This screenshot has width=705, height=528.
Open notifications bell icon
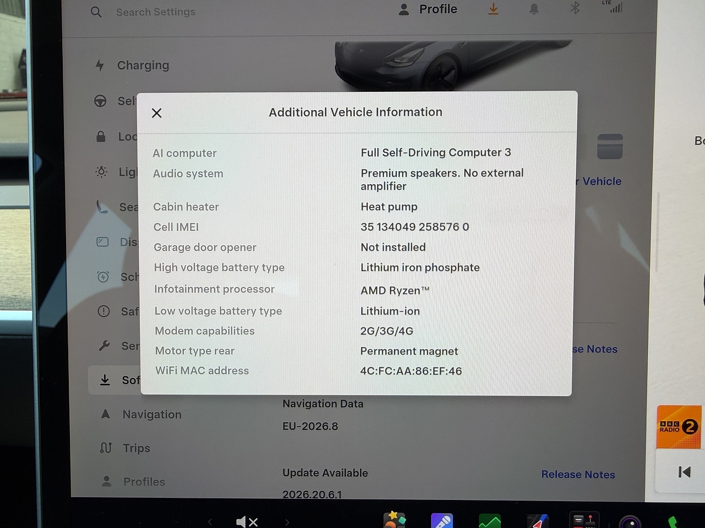534,9
